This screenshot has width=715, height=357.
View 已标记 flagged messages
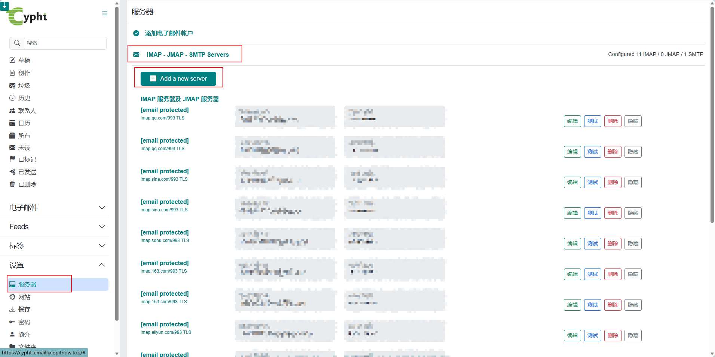point(27,159)
